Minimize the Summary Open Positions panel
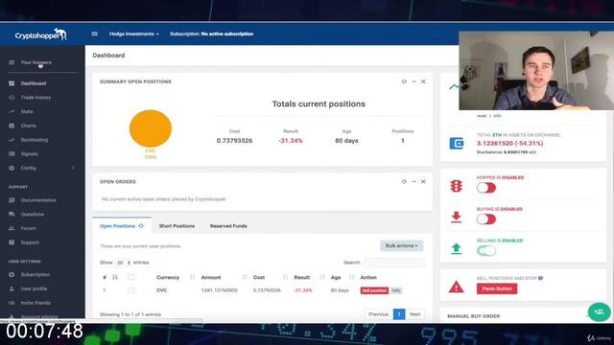 tap(413, 81)
